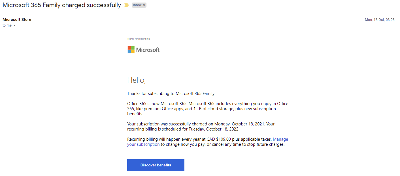The height and width of the screenshot is (176, 400).
Task: Click the subject 'Microsoft 365 Family charged successfully'
Action: [62, 5]
